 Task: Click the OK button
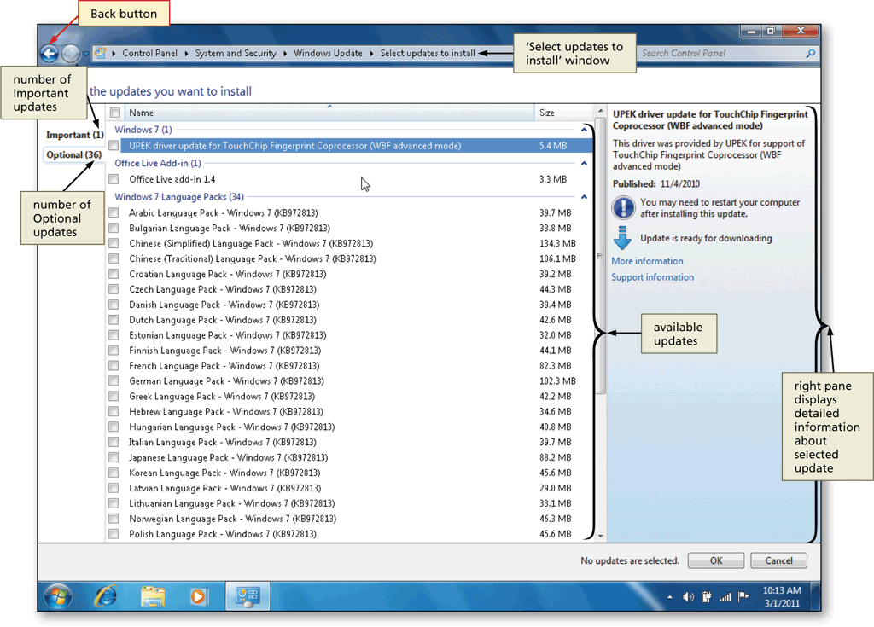716,560
